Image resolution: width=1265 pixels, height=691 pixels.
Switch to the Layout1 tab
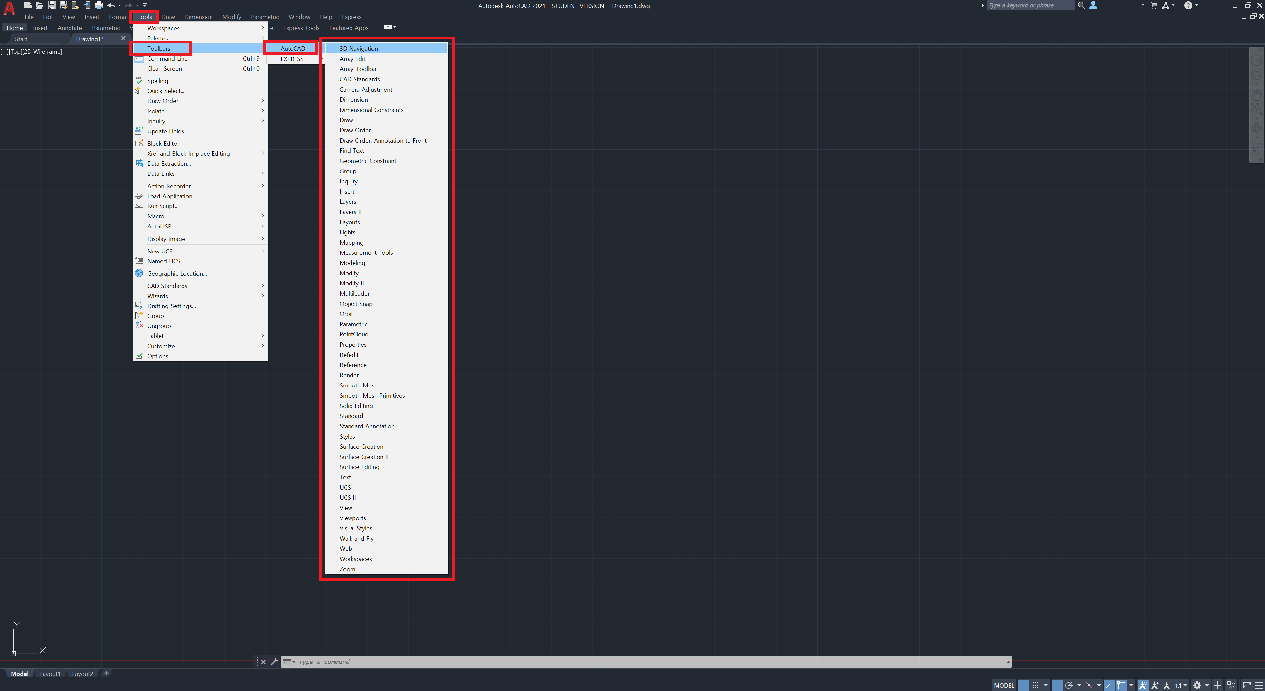pyautogui.click(x=50, y=674)
